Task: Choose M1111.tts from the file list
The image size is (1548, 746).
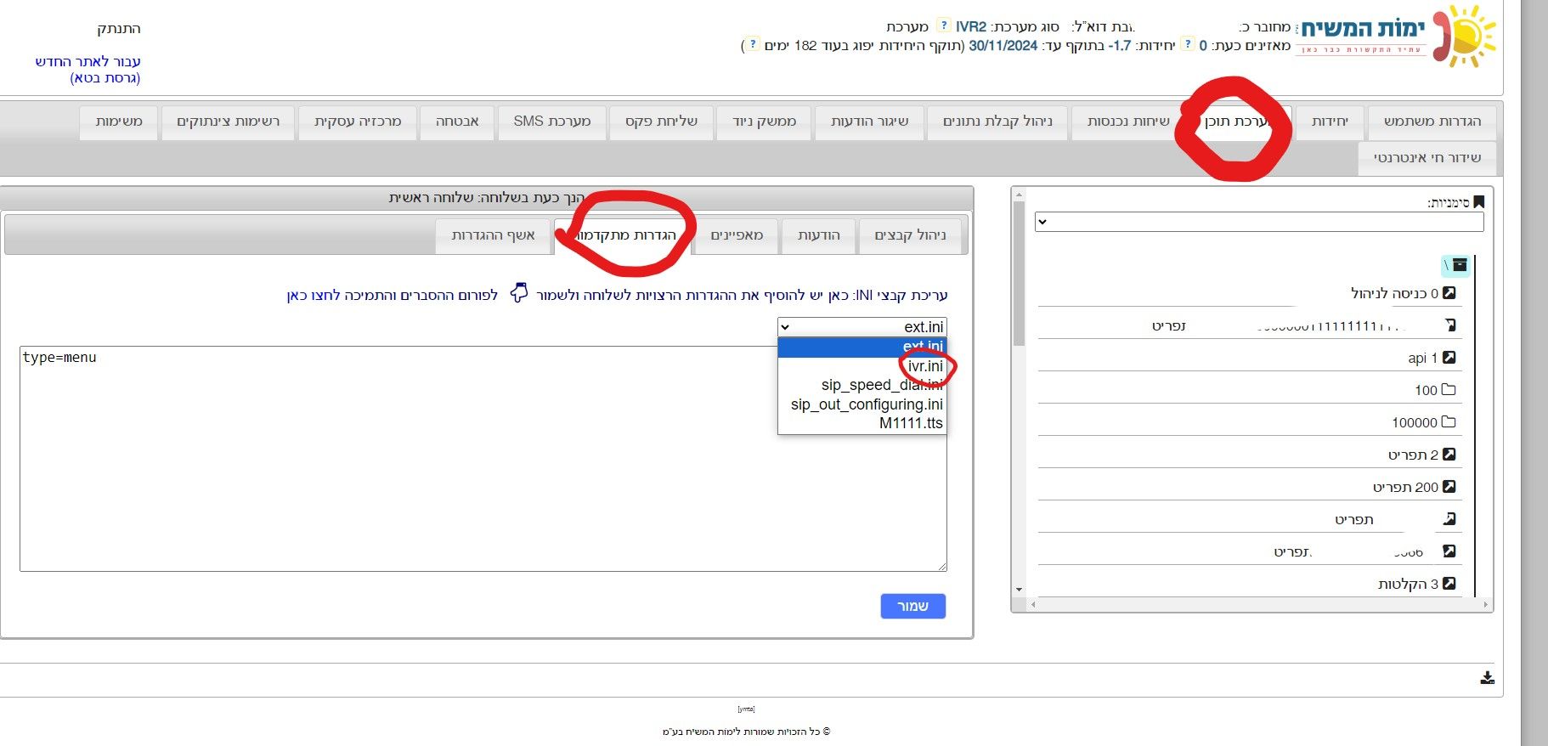Action: pyautogui.click(x=862, y=423)
